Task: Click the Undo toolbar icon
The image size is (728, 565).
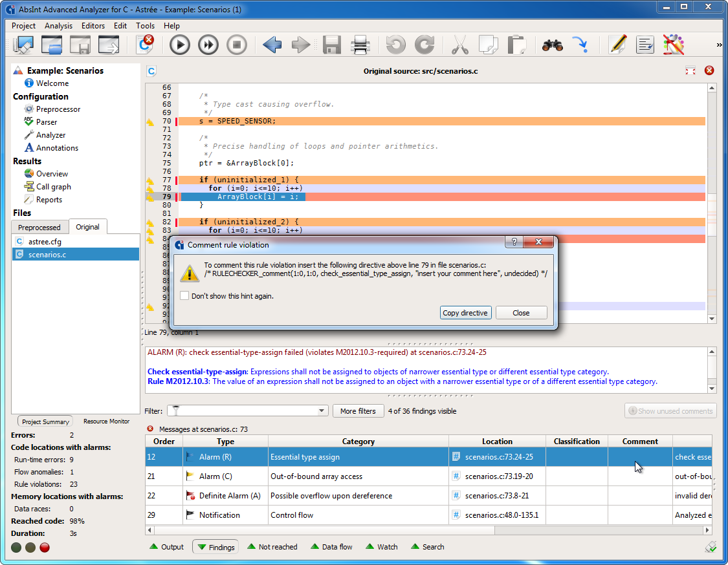Action: click(395, 45)
